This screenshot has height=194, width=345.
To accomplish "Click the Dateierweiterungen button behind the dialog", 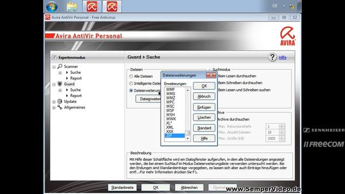I will (148, 99).
